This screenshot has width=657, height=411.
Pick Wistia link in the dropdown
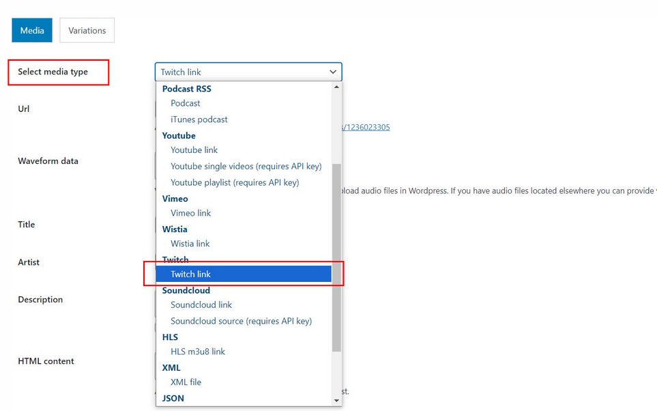(x=244, y=244)
